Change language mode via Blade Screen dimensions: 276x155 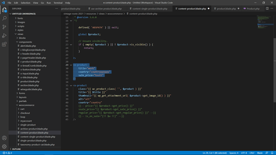tap(260, 153)
